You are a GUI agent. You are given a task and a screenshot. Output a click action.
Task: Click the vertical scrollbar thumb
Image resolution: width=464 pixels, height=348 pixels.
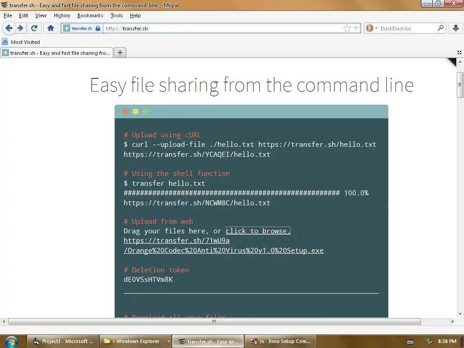[x=460, y=85]
